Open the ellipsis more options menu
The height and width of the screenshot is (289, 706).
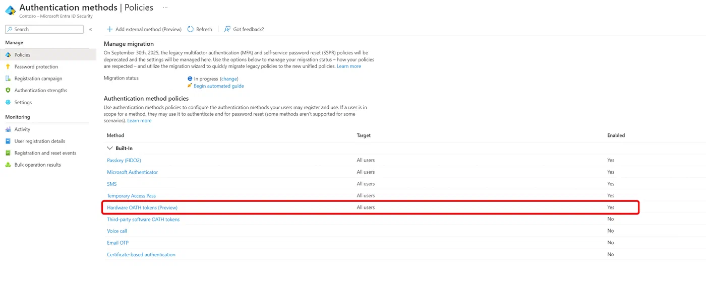(x=165, y=8)
